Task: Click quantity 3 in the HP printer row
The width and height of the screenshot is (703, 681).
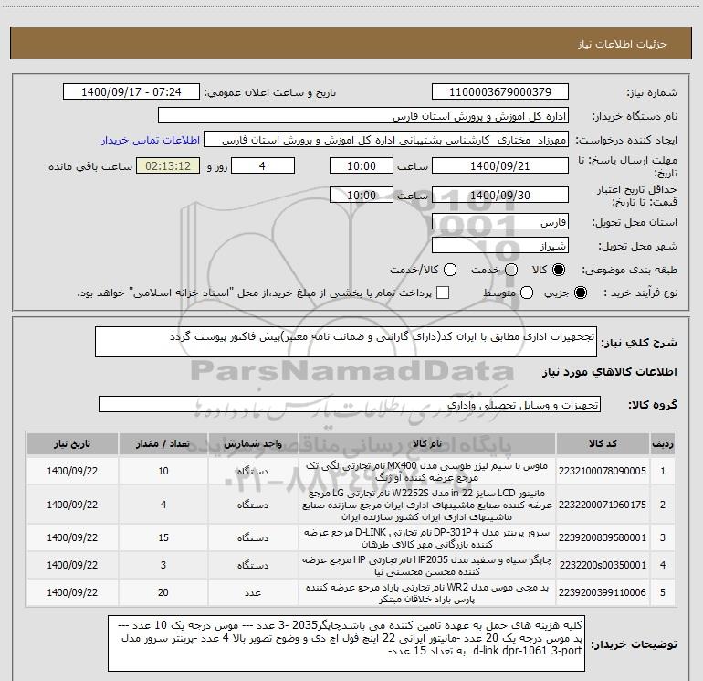Action: pos(163,565)
